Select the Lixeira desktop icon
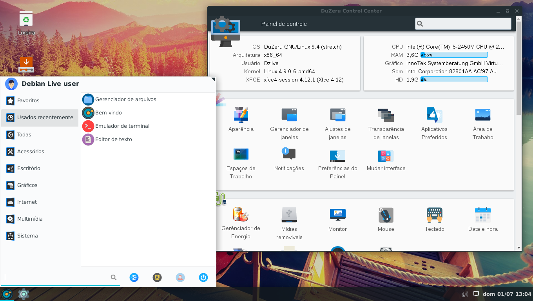This screenshot has height=301, width=533. [26, 19]
